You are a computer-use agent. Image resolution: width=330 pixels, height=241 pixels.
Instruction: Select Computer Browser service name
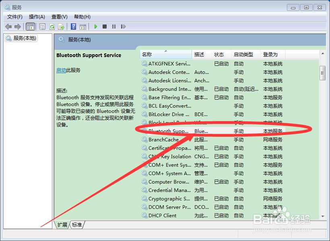click(x=169, y=182)
